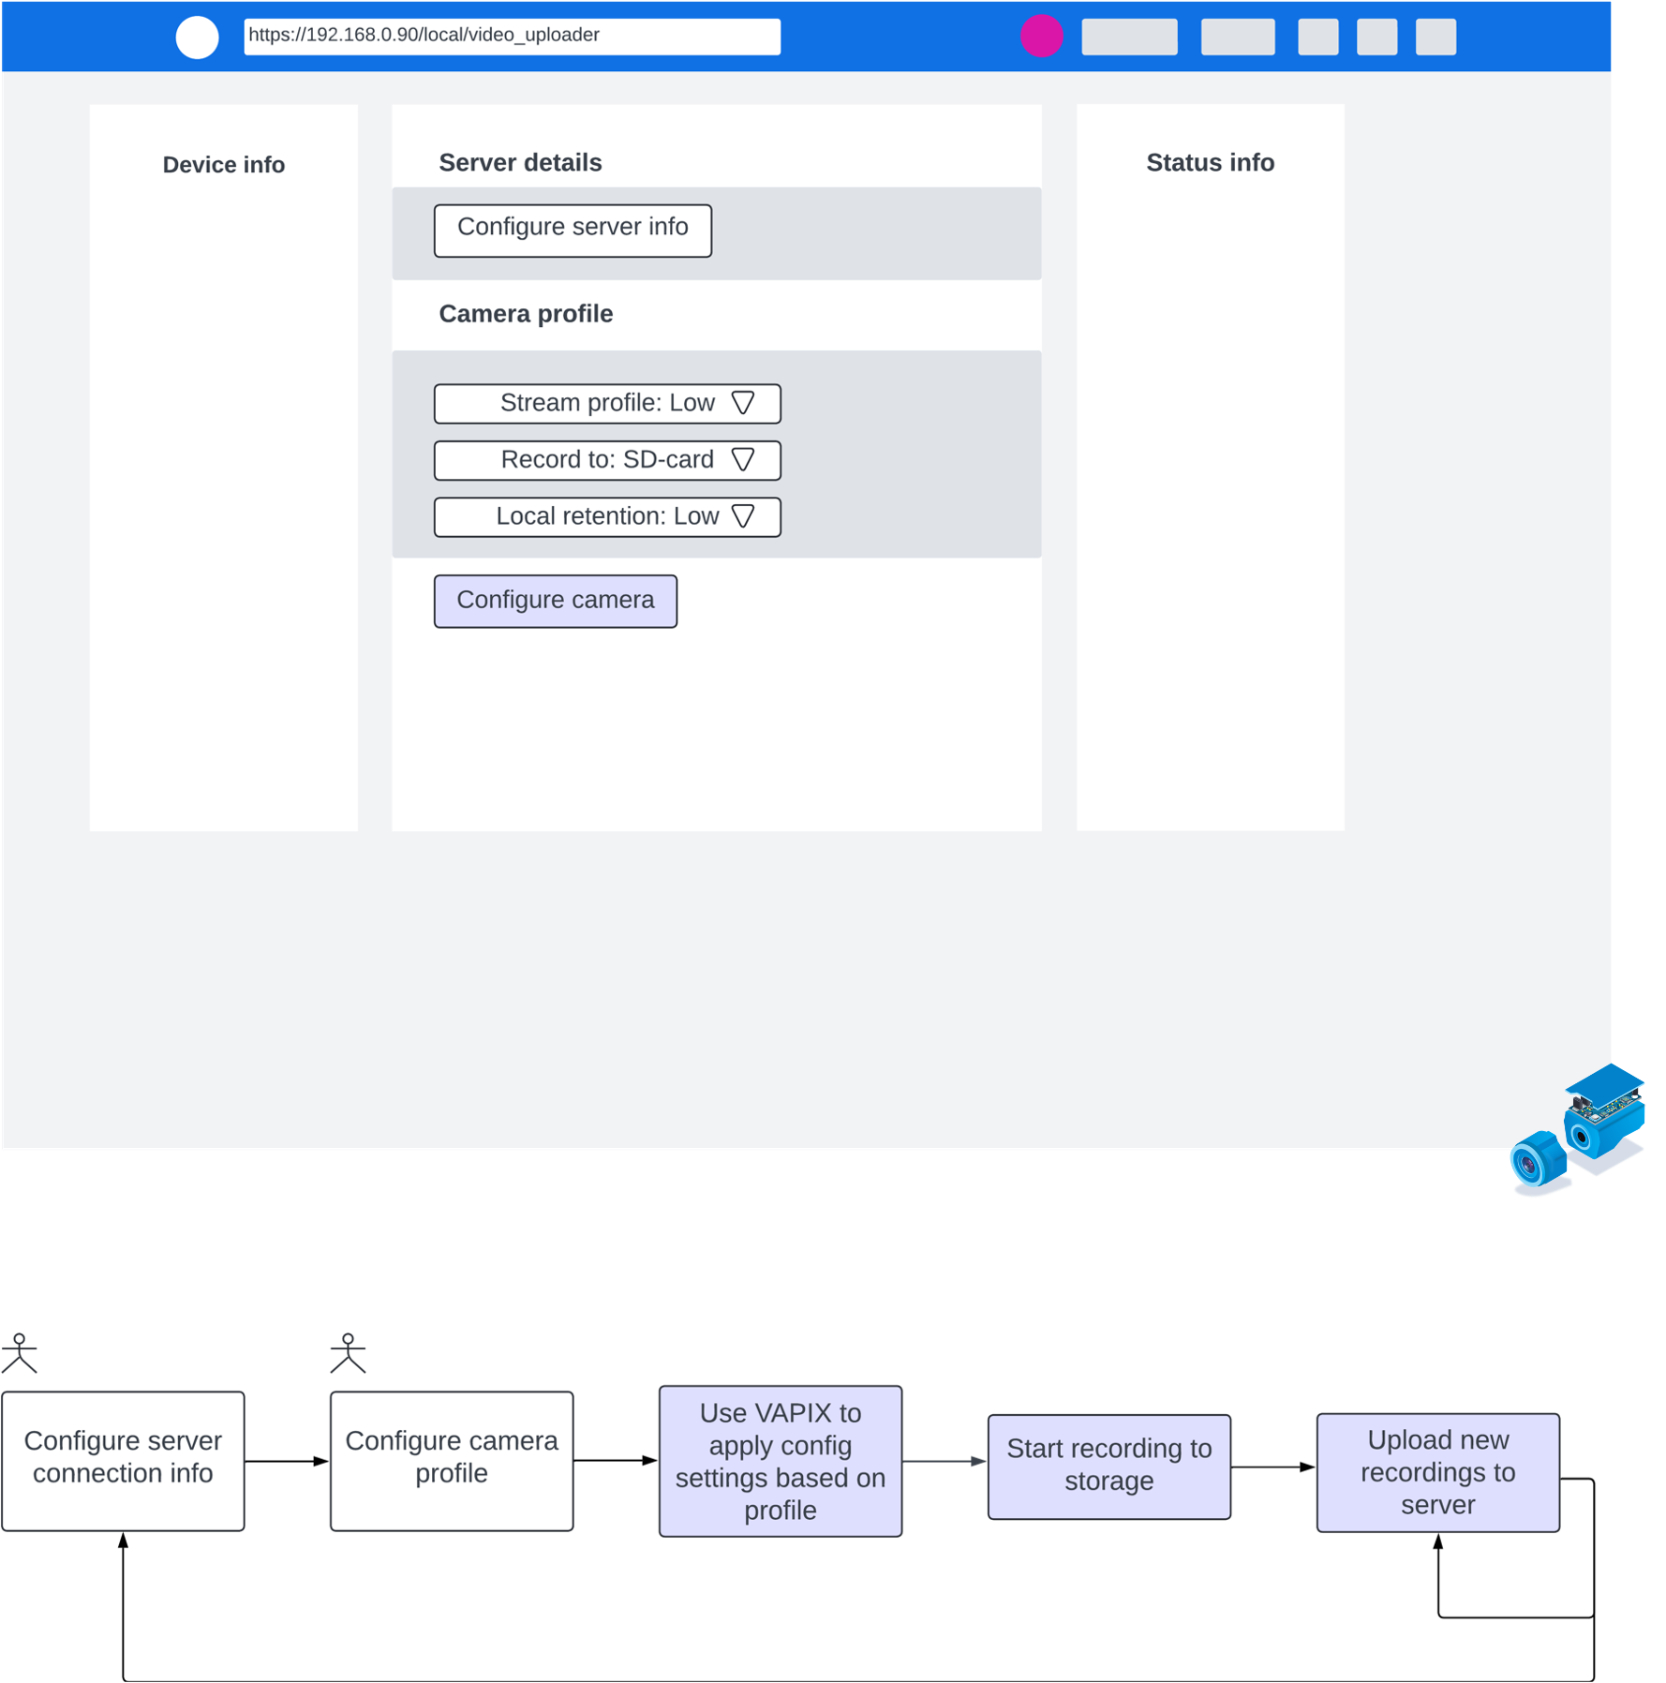Click the Device info heading
1666x1683 pixels.
(x=223, y=165)
